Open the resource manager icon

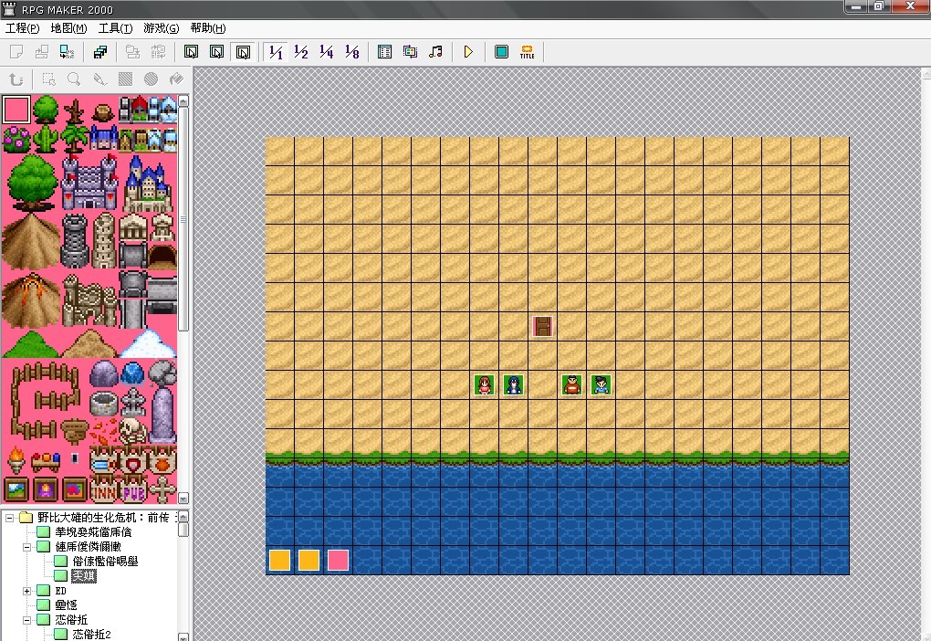pos(410,52)
